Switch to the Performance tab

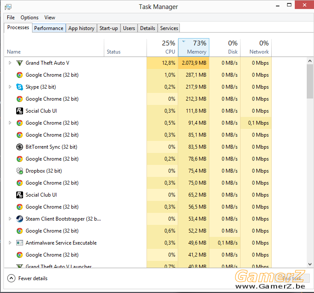49,28
